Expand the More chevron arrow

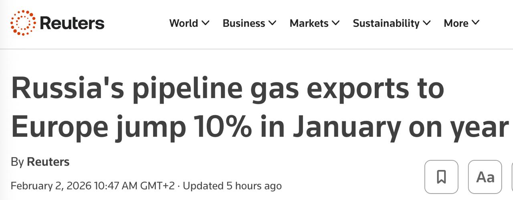click(x=475, y=23)
